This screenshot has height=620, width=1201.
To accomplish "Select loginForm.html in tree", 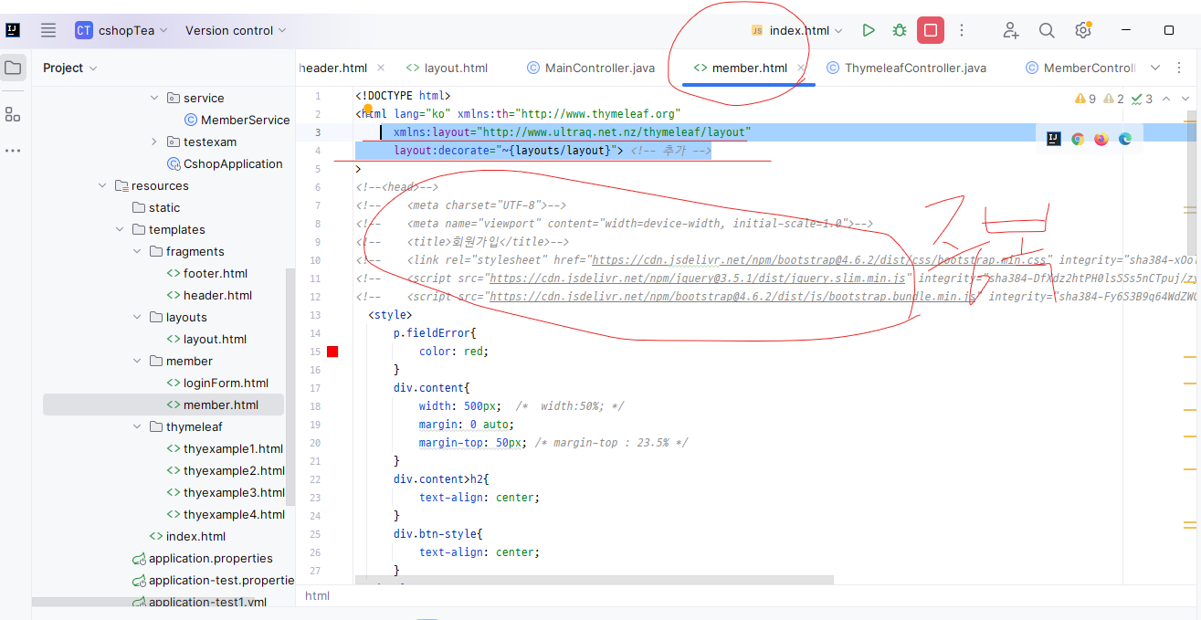I will click(x=217, y=383).
